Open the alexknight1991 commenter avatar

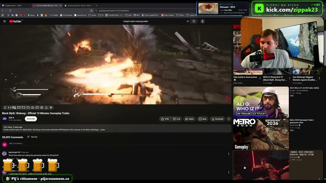coord(4,154)
